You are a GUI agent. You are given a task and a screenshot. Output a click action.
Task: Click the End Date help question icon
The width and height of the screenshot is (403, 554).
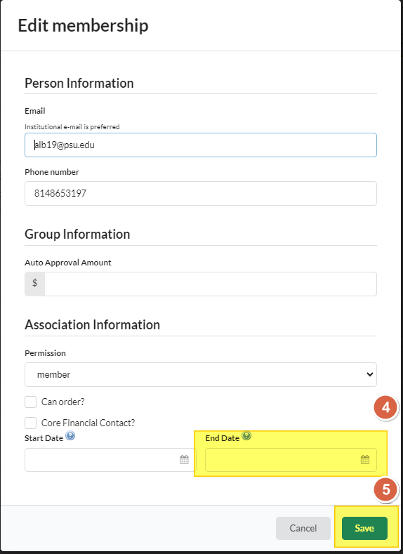246,435
